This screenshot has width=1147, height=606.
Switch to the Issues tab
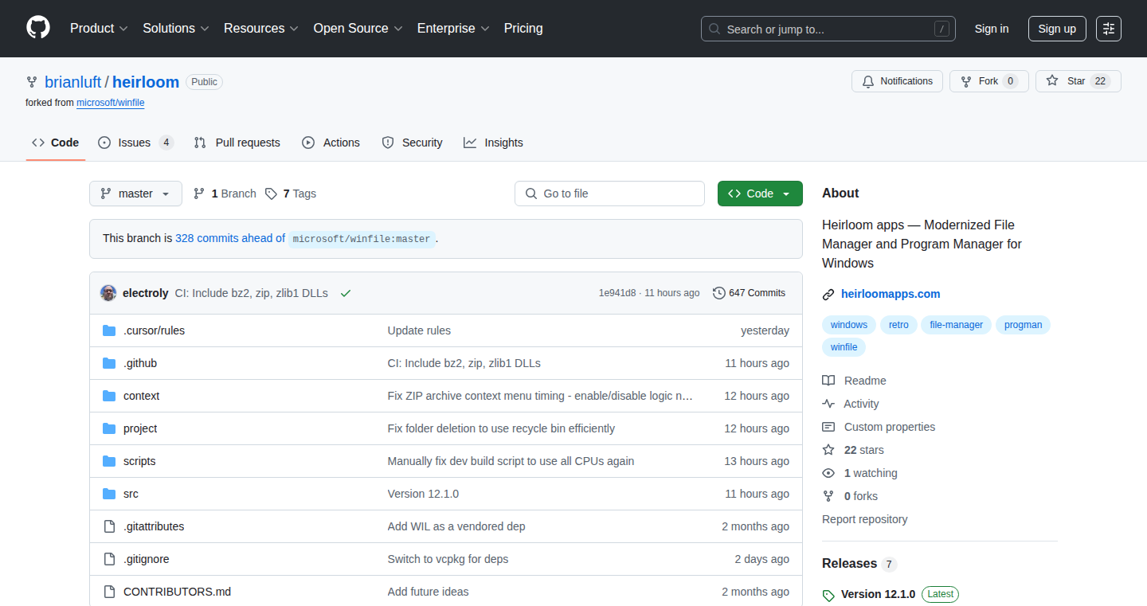point(135,143)
